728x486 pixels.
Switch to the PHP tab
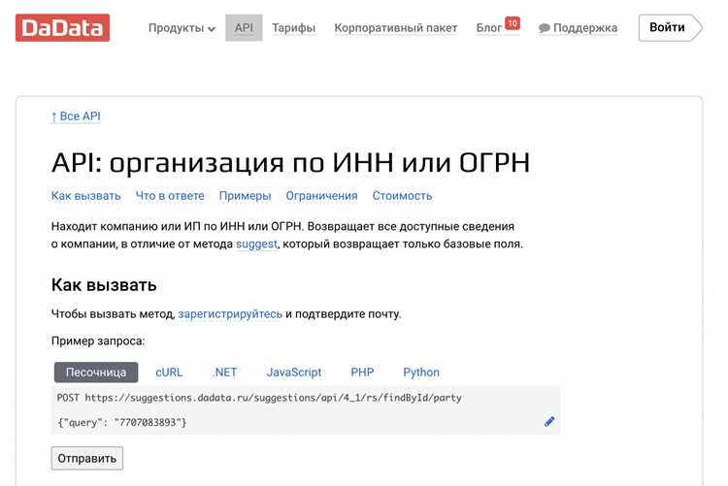362,373
